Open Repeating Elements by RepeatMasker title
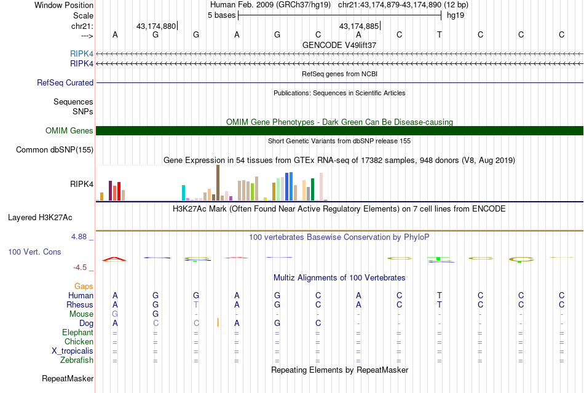Screen dimensions: 584x393 pos(339,370)
